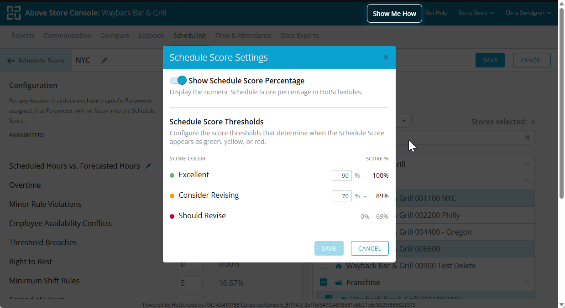
Task: Open the Chris Sundgren user menu
Action: point(528,13)
